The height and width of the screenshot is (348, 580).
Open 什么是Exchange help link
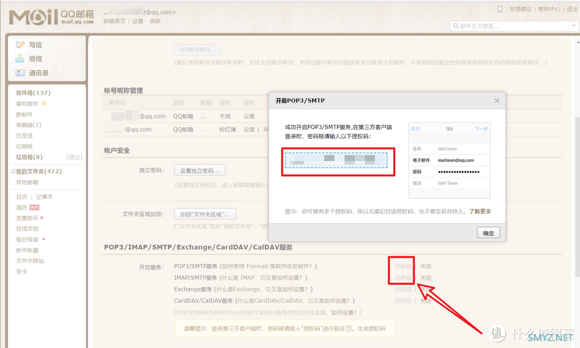tap(263, 289)
